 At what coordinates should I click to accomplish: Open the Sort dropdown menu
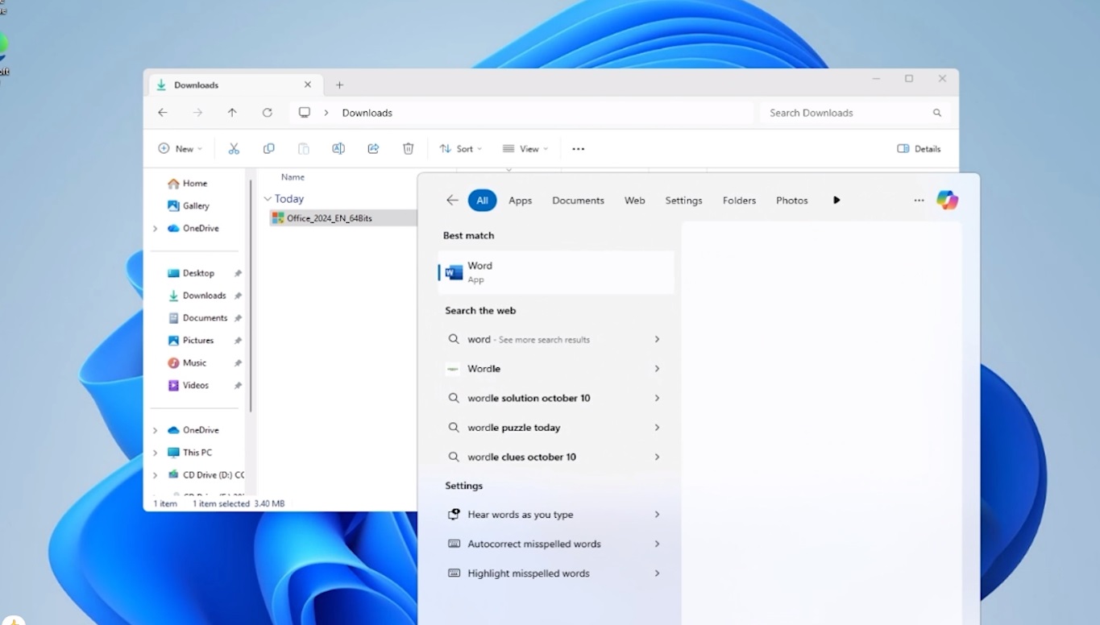tap(461, 149)
